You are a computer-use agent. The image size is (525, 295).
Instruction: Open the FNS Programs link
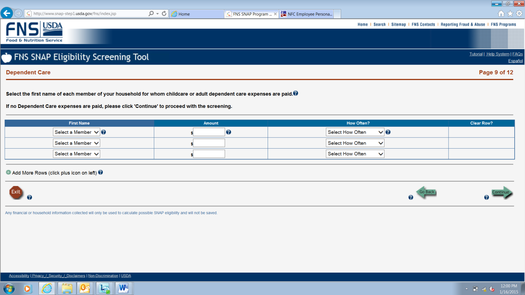point(503,25)
